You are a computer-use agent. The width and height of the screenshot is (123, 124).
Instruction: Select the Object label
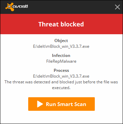(61, 40)
